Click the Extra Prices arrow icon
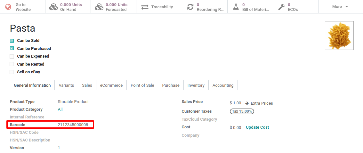This screenshot has height=153, width=363. (x=247, y=103)
